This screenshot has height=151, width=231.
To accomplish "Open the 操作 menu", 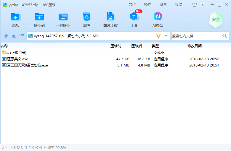I will click(148, 4).
